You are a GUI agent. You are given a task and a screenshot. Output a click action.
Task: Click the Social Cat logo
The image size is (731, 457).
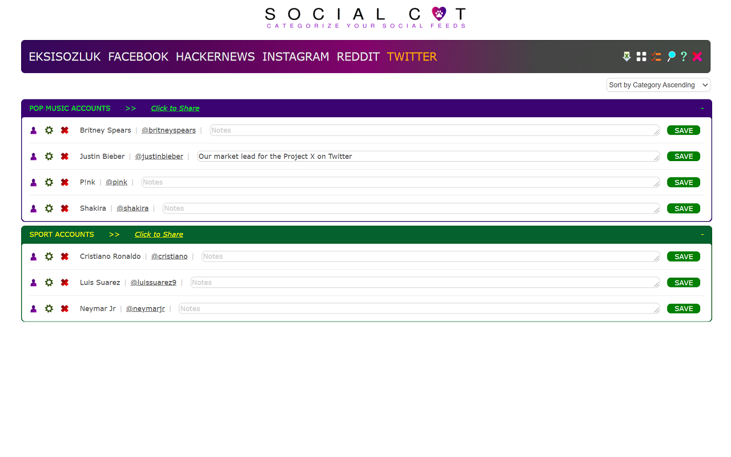coord(365,18)
